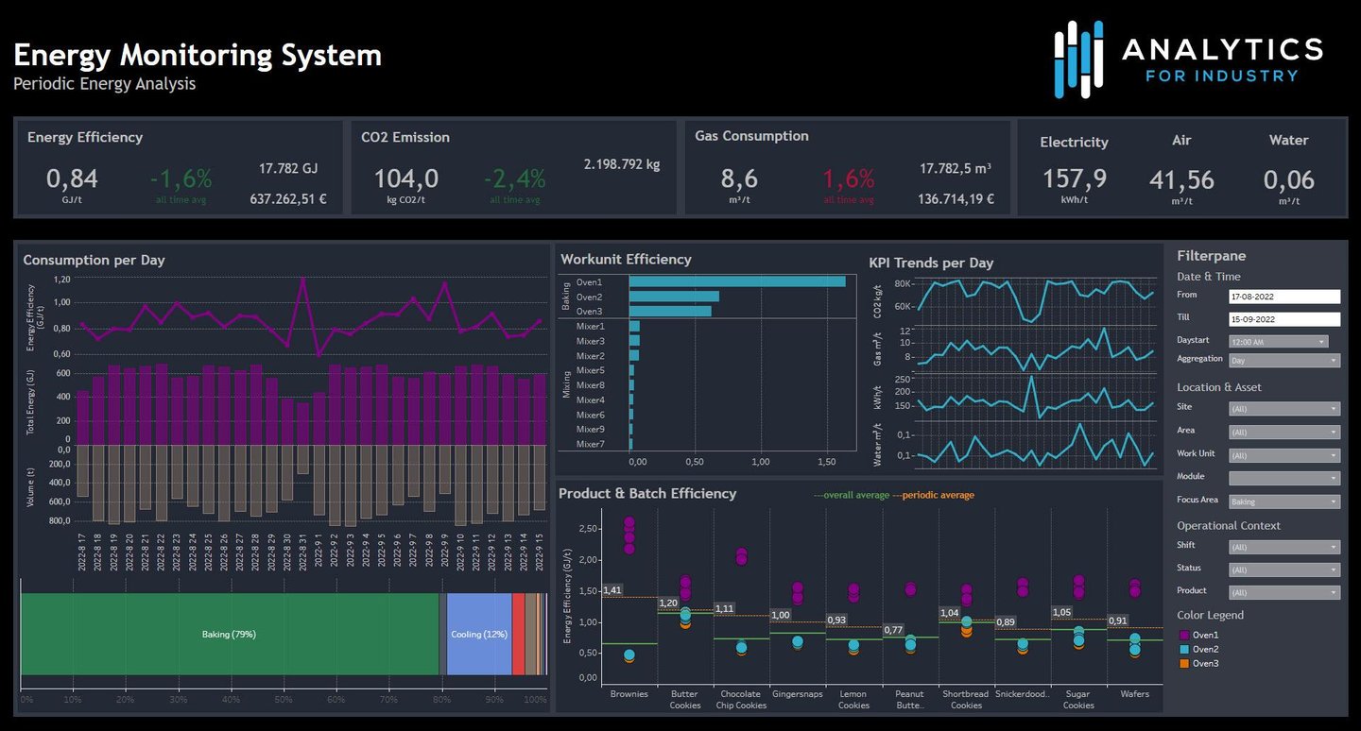The width and height of the screenshot is (1361, 731).
Task: Click the Brownies product column label
Action: pos(629,694)
